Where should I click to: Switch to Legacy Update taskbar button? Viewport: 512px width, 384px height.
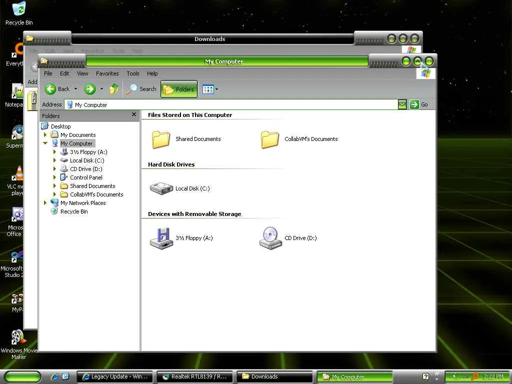coord(115,376)
